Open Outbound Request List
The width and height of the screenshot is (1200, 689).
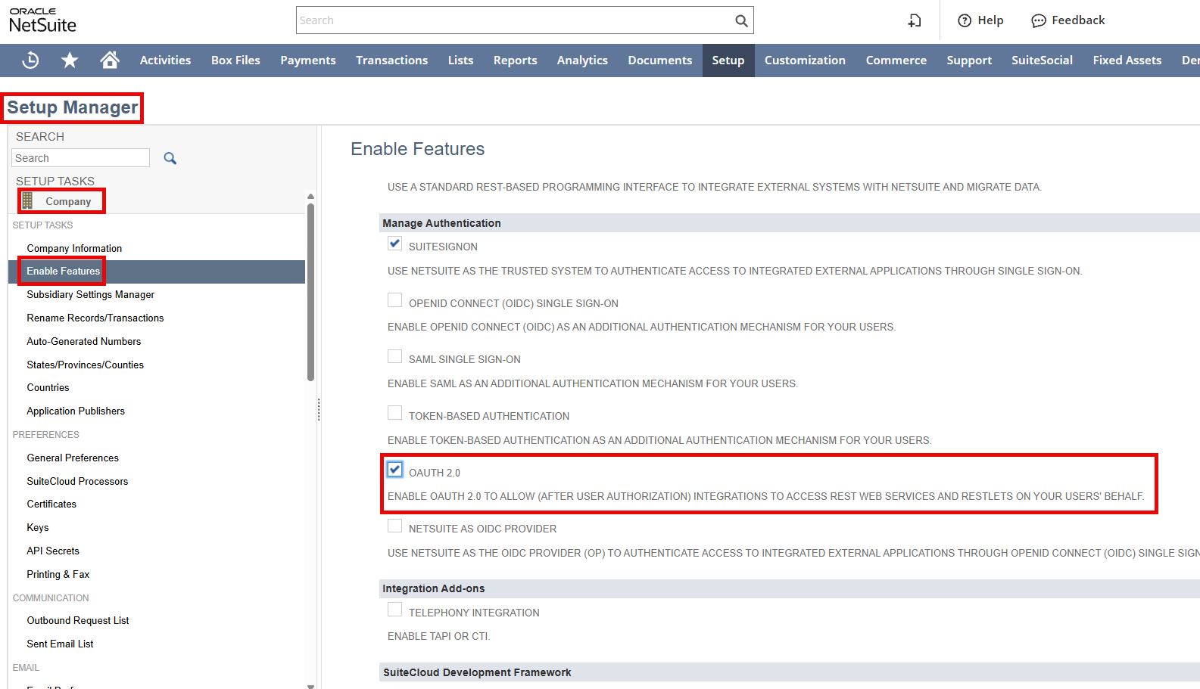pyautogui.click(x=78, y=621)
